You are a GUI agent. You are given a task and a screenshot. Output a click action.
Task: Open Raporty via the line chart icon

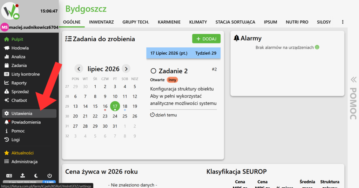7,83
